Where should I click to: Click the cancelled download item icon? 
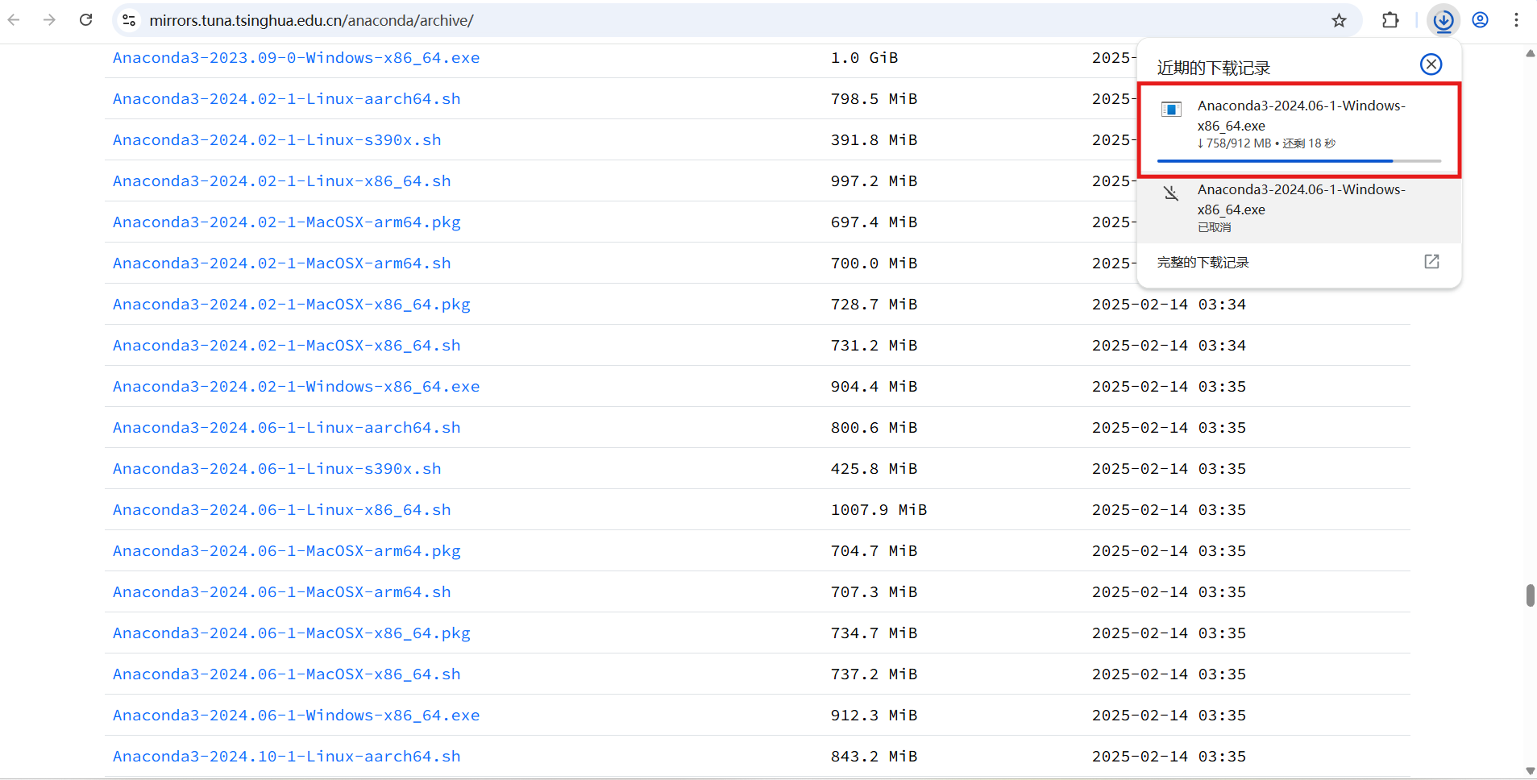point(1171,193)
